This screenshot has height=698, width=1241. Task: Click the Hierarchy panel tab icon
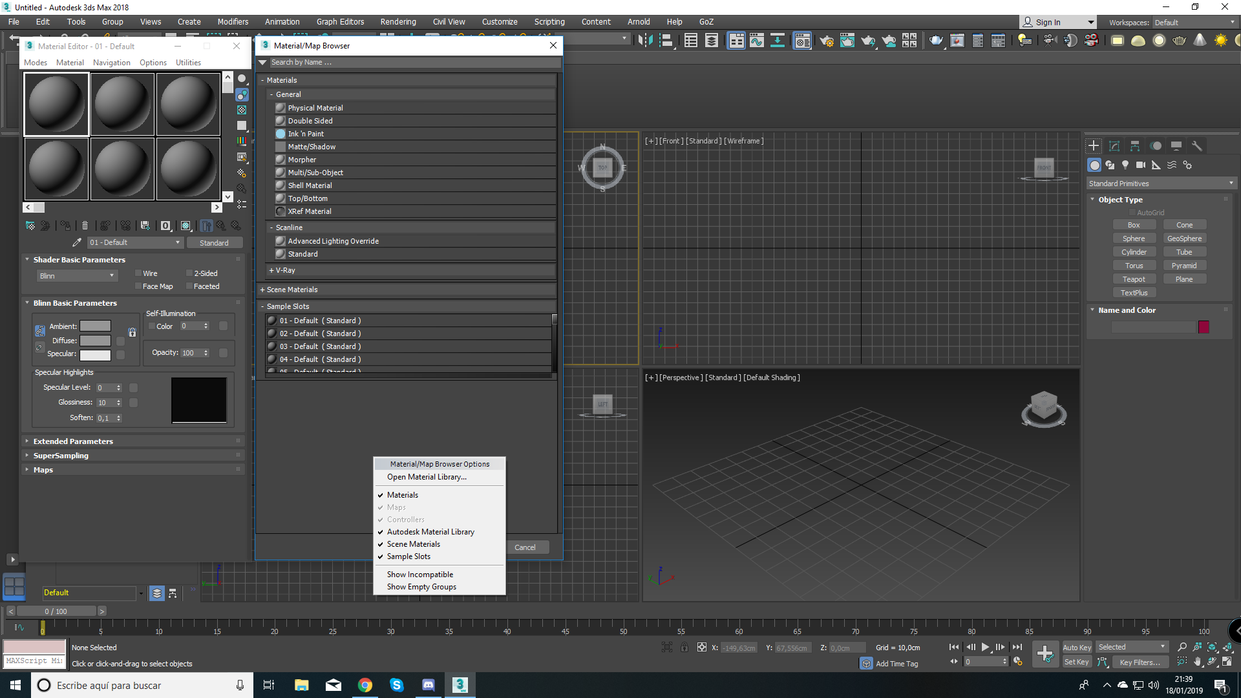pyautogui.click(x=1135, y=146)
